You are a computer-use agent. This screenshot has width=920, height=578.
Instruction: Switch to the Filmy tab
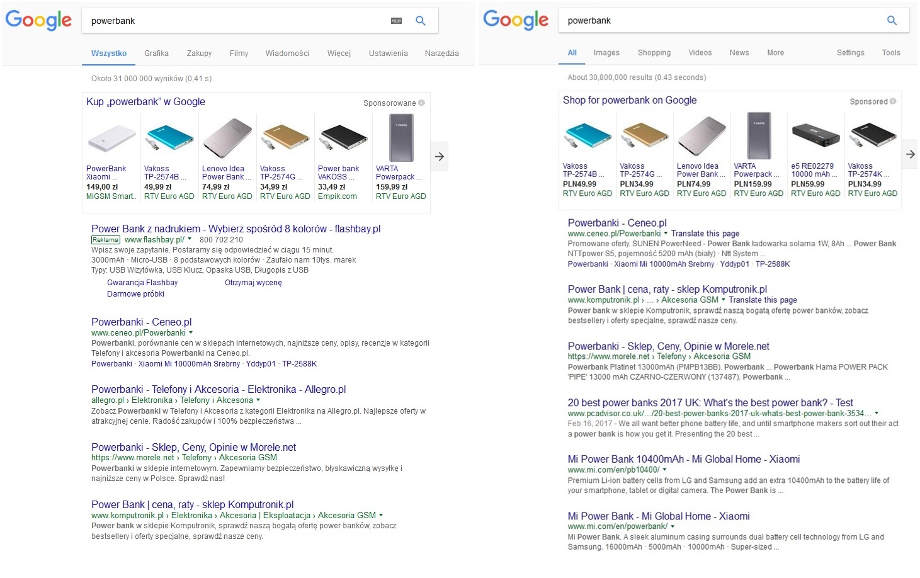click(239, 54)
